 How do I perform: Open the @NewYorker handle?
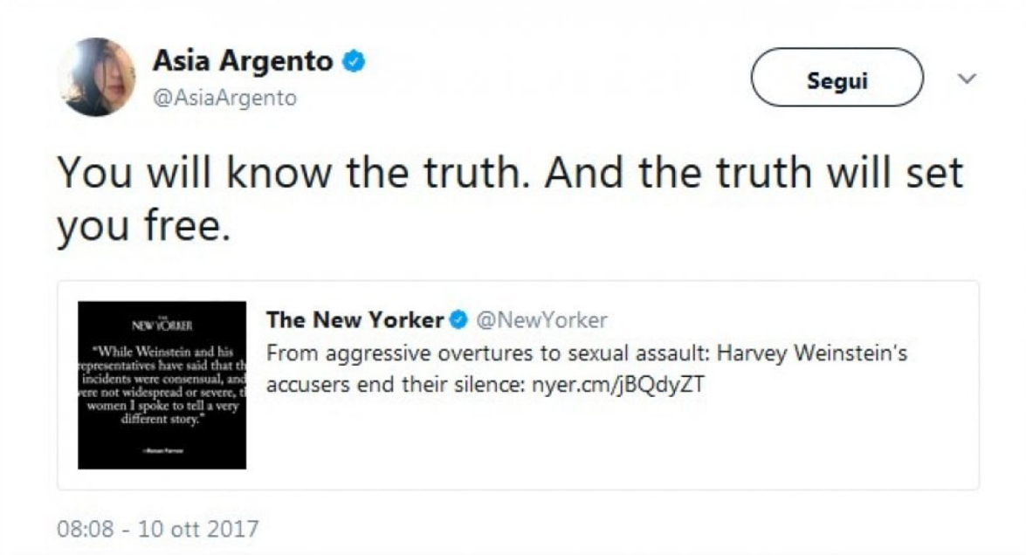(x=541, y=320)
